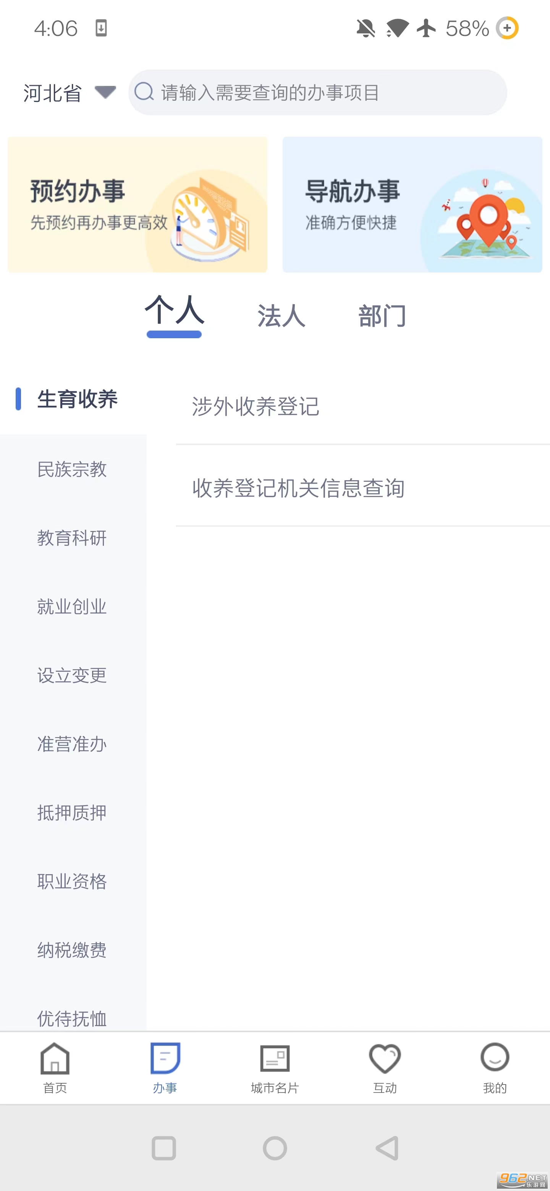Open 涉外收养登记 service item
Image resolution: width=550 pixels, height=1191 pixels.
pyautogui.click(x=256, y=407)
